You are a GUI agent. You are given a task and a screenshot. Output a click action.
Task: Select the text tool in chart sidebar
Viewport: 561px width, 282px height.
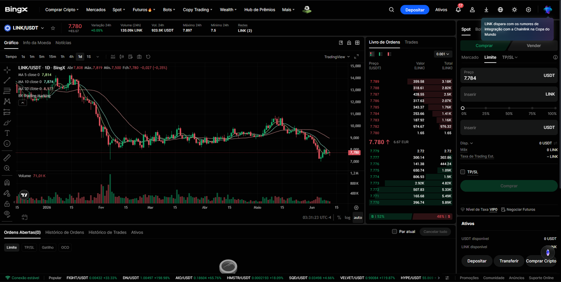(7, 133)
